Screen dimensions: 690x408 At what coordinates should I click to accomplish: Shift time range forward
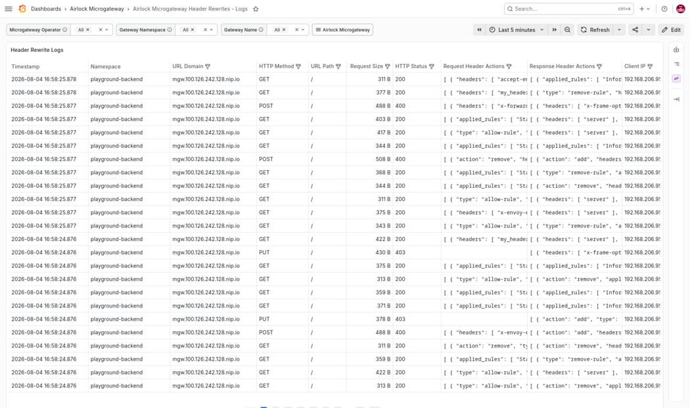point(555,30)
